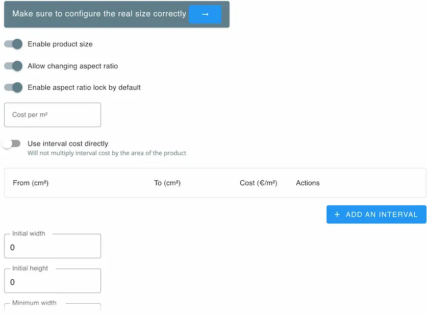This screenshot has height=316, width=427.
Task: Click the ADD AN INTERVAL button text
Action: [x=382, y=214]
